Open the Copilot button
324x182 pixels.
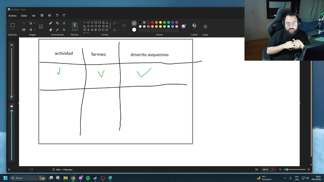tap(194, 26)
